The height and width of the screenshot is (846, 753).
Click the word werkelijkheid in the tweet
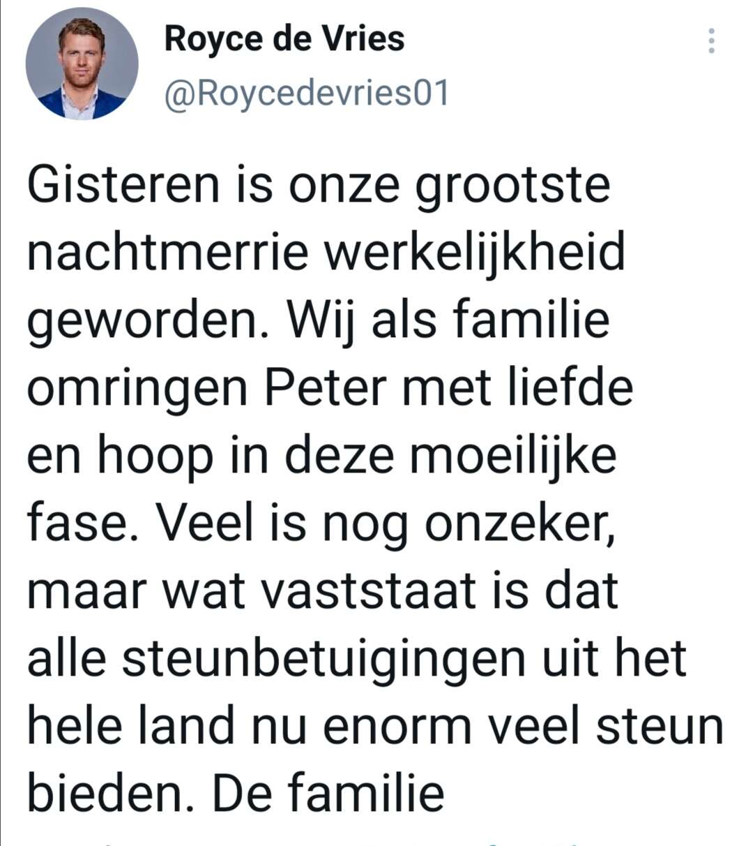(x=475, y=252)
